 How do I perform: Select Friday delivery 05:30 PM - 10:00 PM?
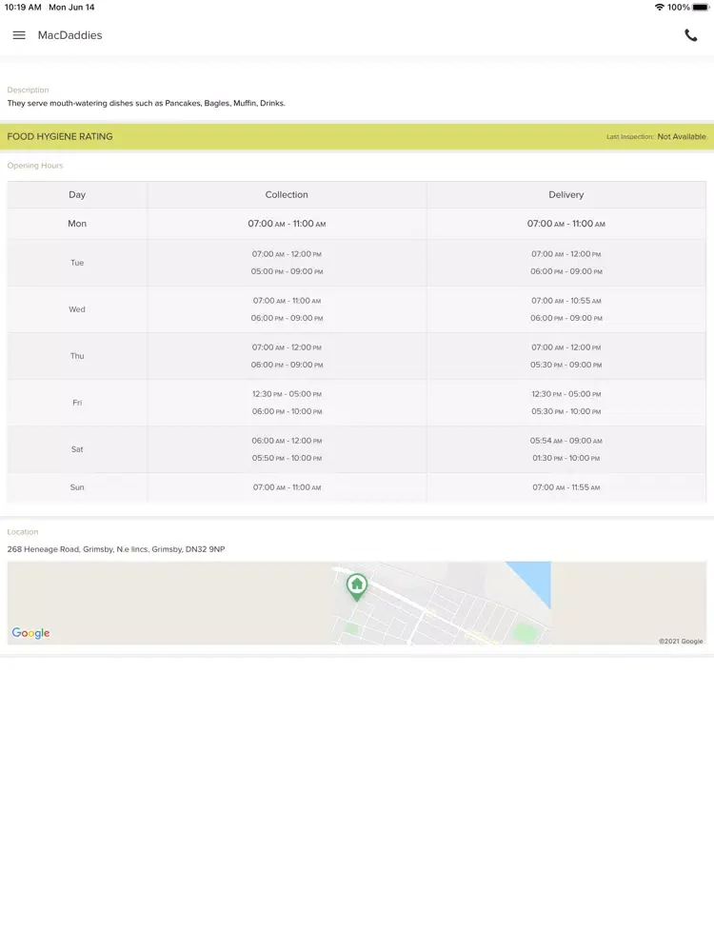tap(565, 411)
